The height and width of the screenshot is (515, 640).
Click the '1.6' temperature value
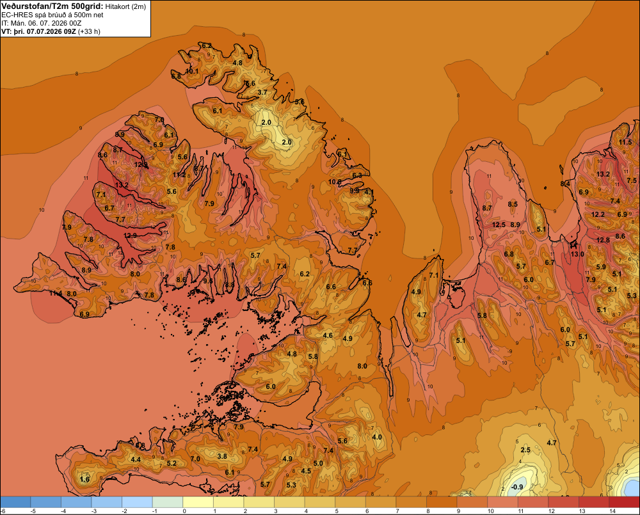click(x=85, y=479)
